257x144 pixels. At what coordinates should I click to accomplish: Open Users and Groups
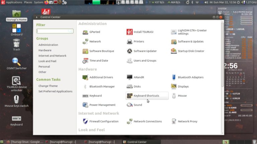142,60
